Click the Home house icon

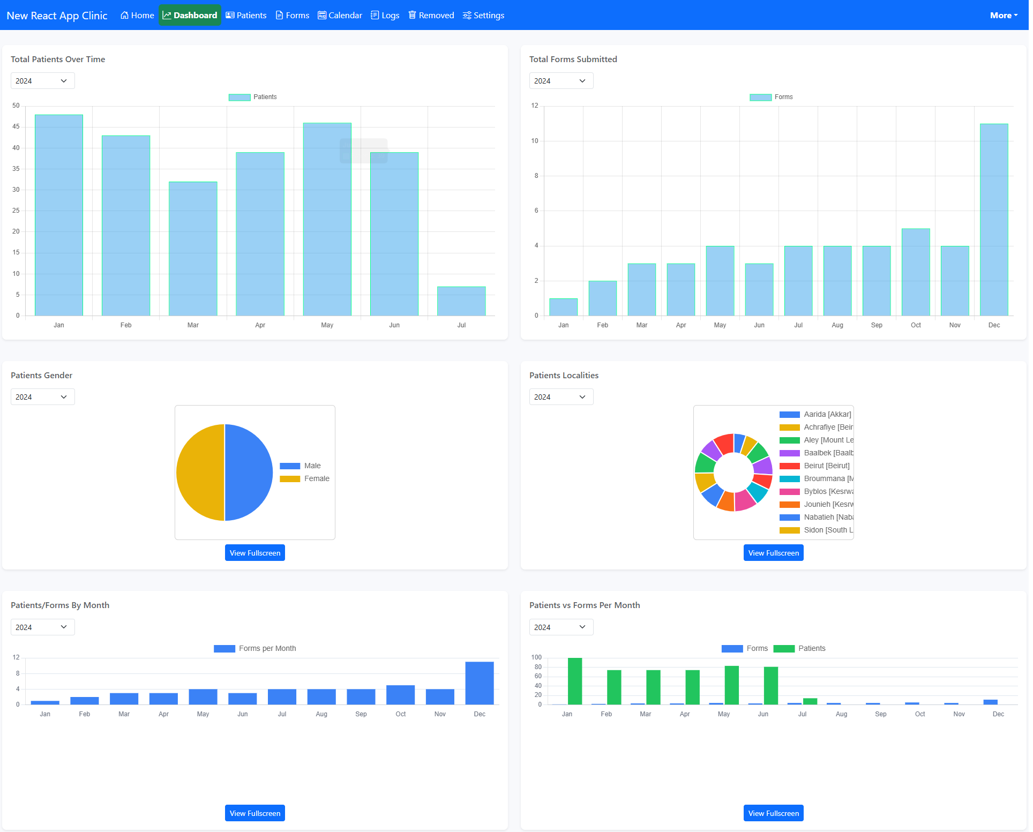(125, 15)
